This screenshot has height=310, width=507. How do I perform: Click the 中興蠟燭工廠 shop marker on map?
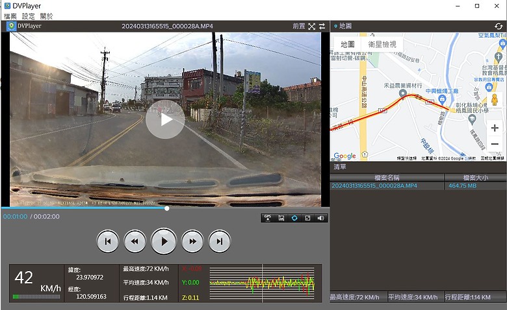point(443,99)
